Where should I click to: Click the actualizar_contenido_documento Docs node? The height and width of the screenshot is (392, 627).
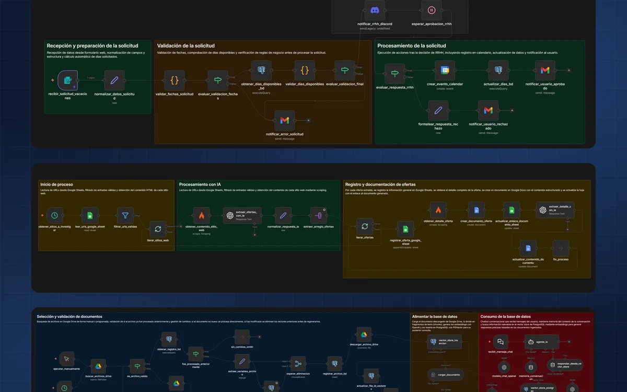coord(528,248)
